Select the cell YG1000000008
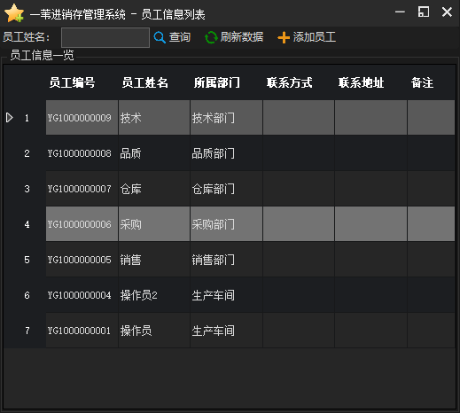The height and width of the screenshot is (413, 460). (x=82, y=153)
